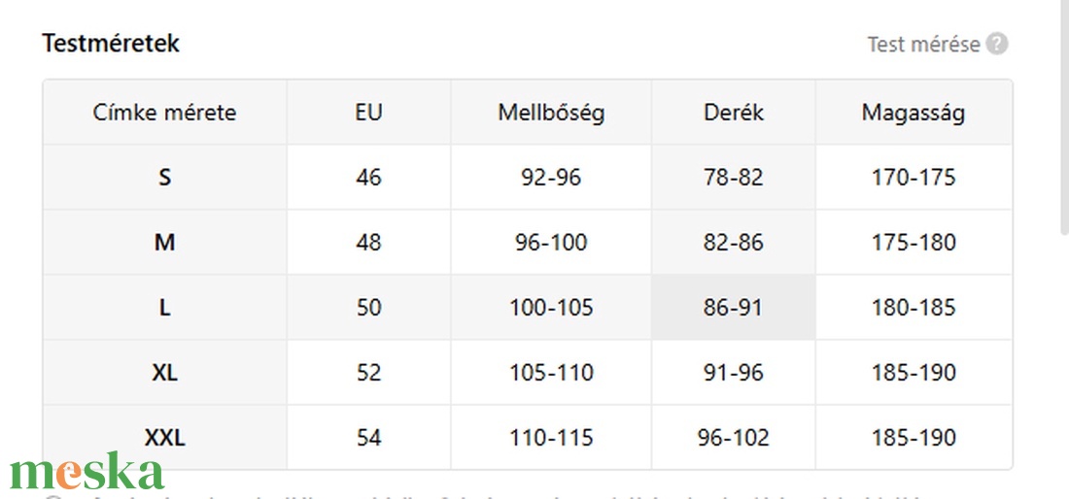Click the meska logo
Screen dimensions: 1069x499
87,472
